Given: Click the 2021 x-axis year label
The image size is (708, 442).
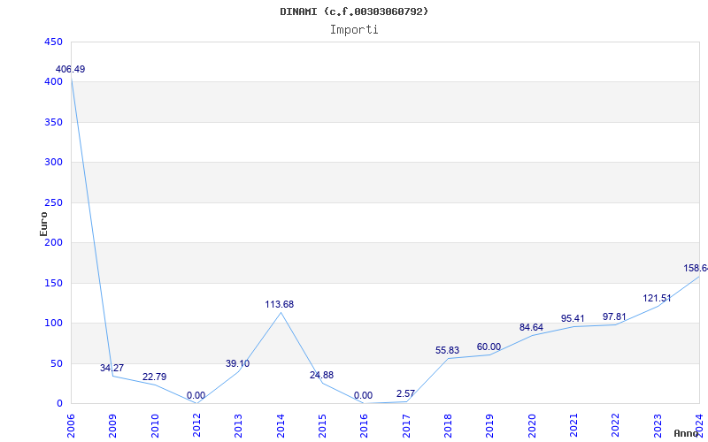Looking at the screenshot, I should (x=573, y=426).
